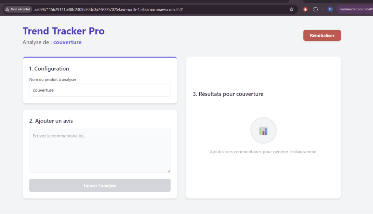Open the profile avatar M
This screenshot has height=214, width=373.
pyautogui.click(x=330, y=9)
